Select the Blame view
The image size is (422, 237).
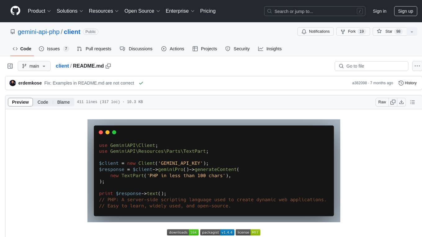click(64, 102)
